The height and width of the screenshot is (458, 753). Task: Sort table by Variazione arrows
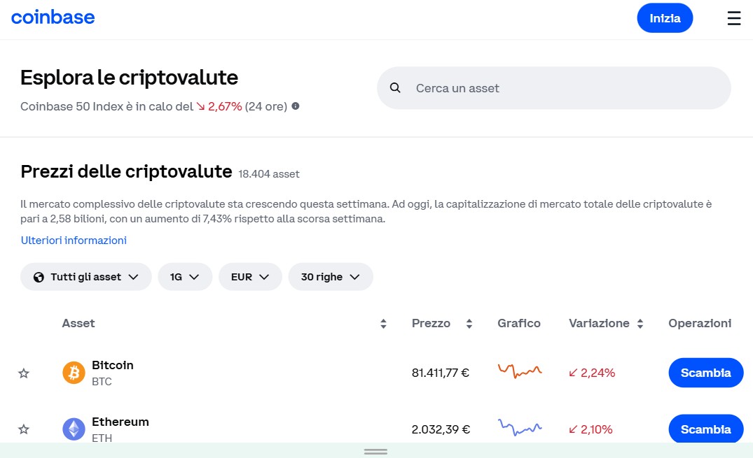pyautogui.click(x=640, y=324)
